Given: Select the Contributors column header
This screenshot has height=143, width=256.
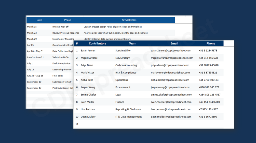Looking at the screenshot, I should [98, 44].
